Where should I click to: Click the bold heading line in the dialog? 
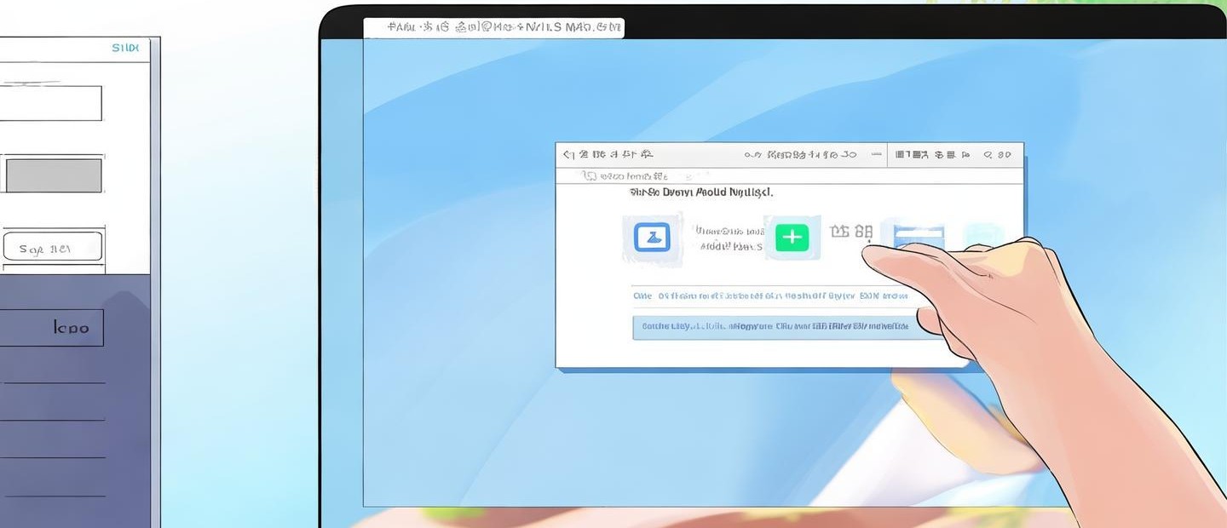tap(701, 192)
